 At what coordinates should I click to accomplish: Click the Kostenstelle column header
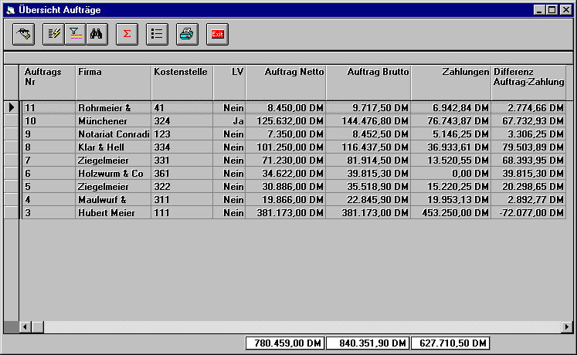[x=182, y=83]
